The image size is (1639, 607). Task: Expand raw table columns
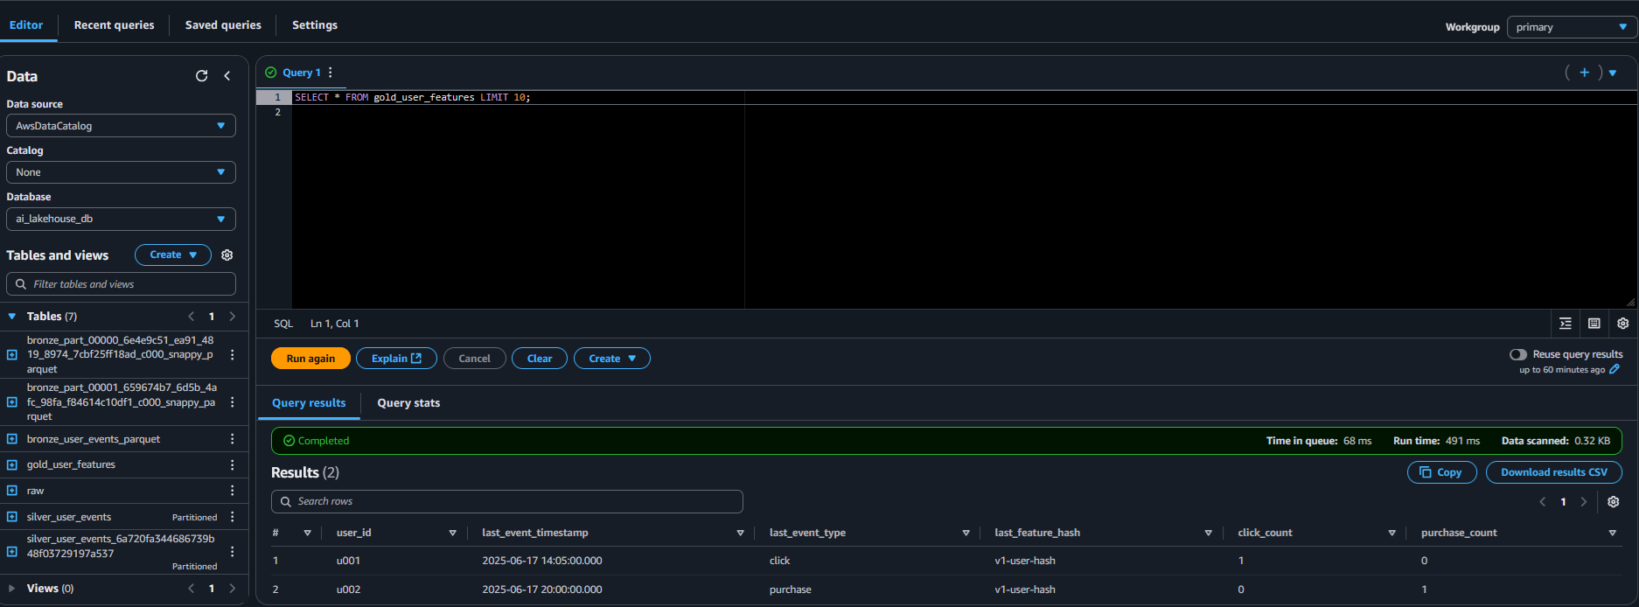(x=12, y=491)
